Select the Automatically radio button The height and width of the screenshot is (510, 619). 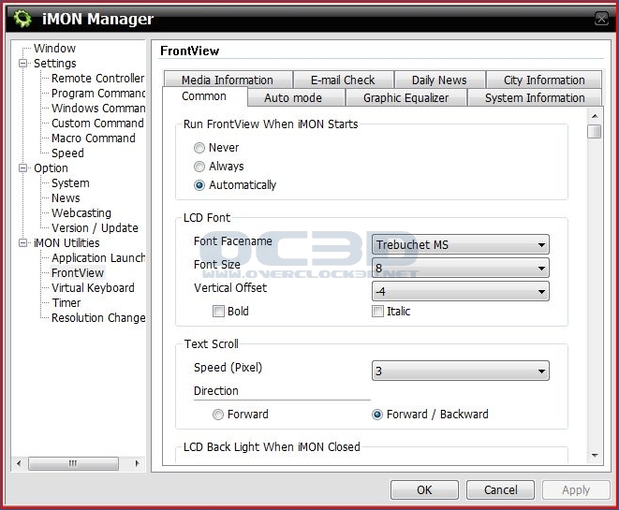pyautogui.click(x=199, y=185)
